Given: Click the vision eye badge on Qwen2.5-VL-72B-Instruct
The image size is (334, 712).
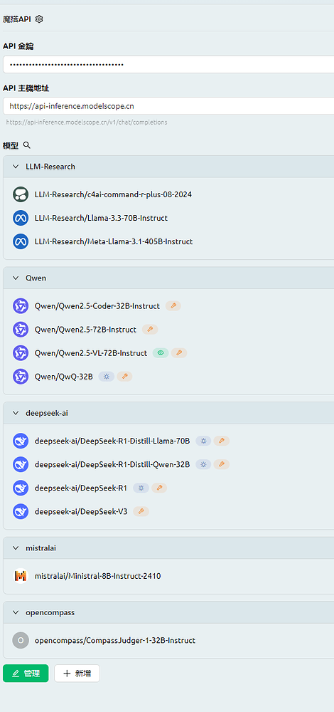Looking at the screenshot, I should click(x=161, y=353).
